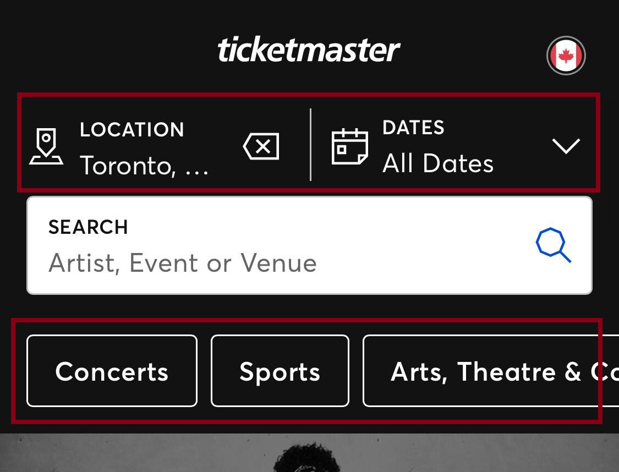
Task: Click the Toronto location text
Action: pyautogui.click(x=144, y=165)
